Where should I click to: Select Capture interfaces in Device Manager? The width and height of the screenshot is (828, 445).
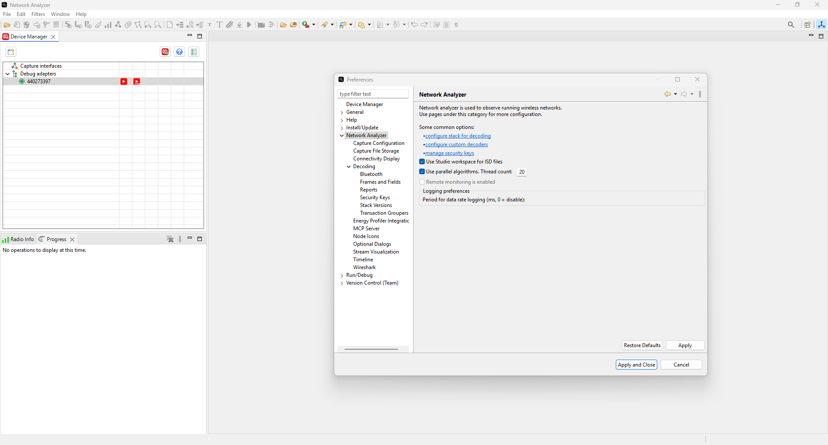click(41, 66)
